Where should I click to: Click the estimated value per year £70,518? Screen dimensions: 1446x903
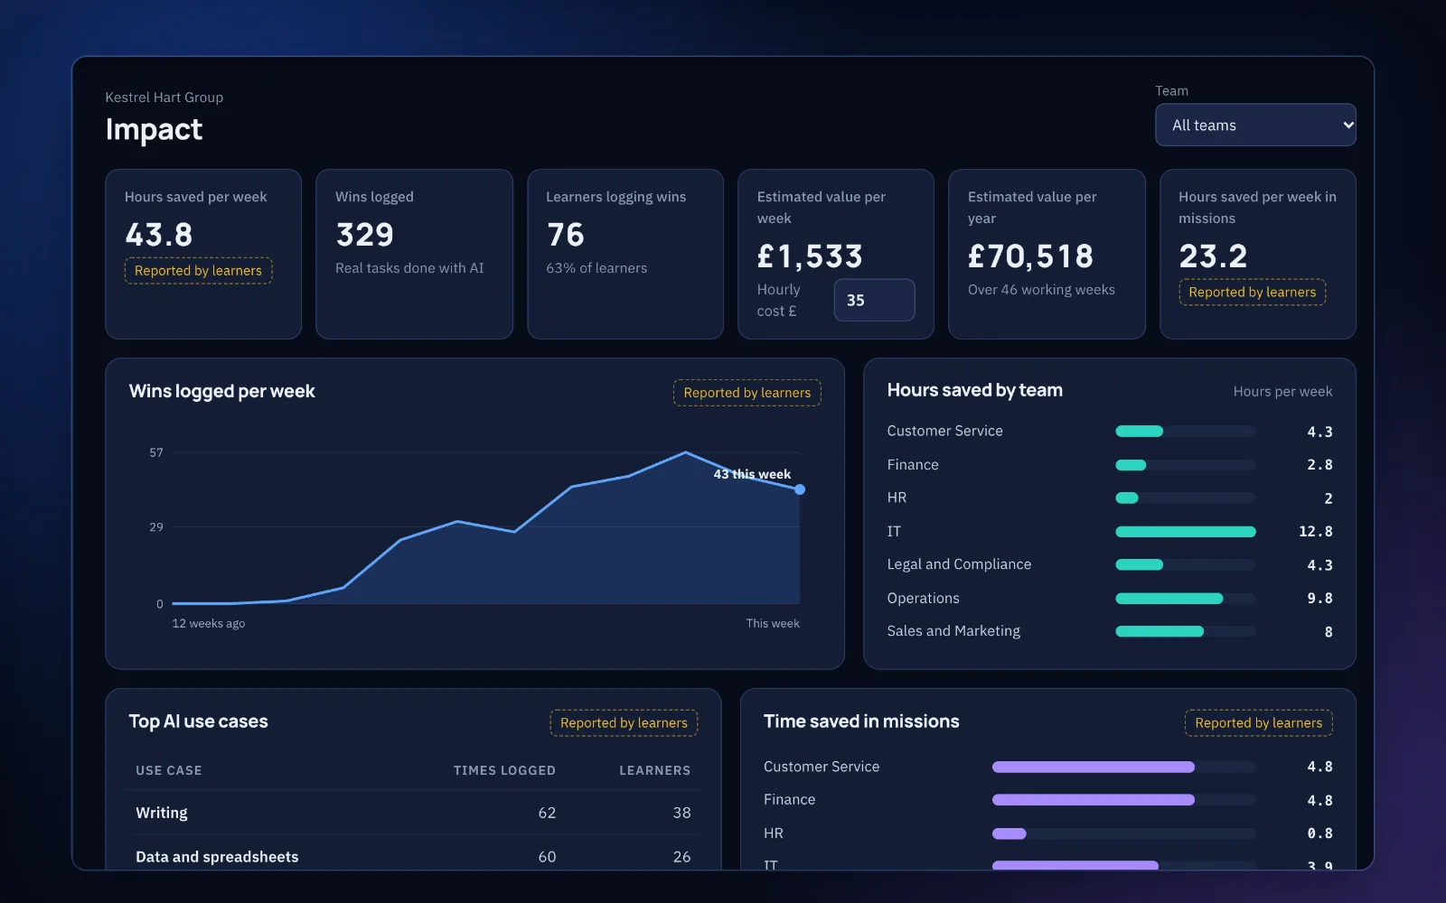coord(1030,256)
